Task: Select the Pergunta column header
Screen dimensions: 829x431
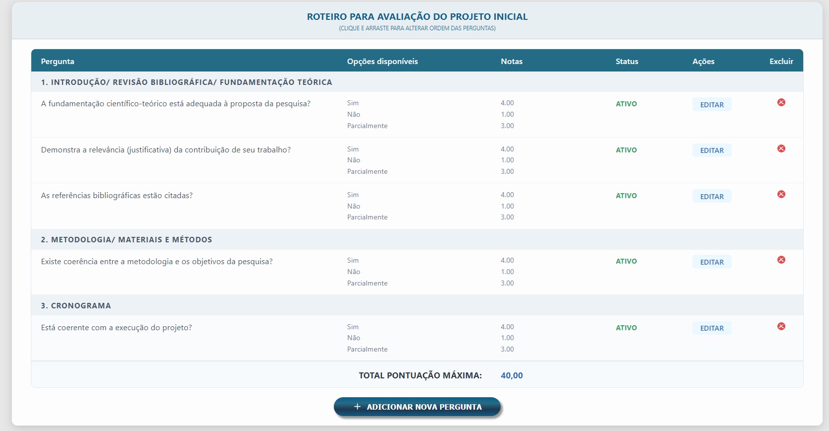Action: coord(58,62)
